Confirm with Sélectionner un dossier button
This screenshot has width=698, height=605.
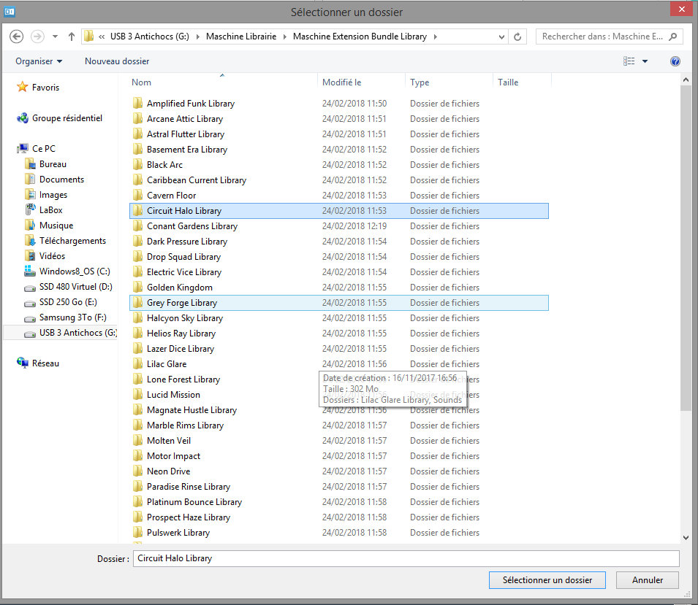coord(547,580)
